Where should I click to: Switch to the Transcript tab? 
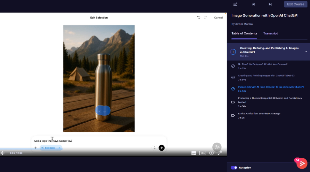[x=271, y=33]
